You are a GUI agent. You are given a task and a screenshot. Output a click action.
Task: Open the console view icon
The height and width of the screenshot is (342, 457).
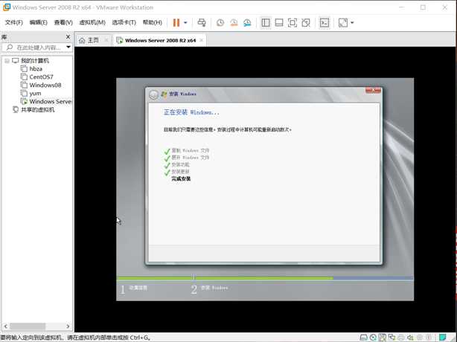click(325, 23)
